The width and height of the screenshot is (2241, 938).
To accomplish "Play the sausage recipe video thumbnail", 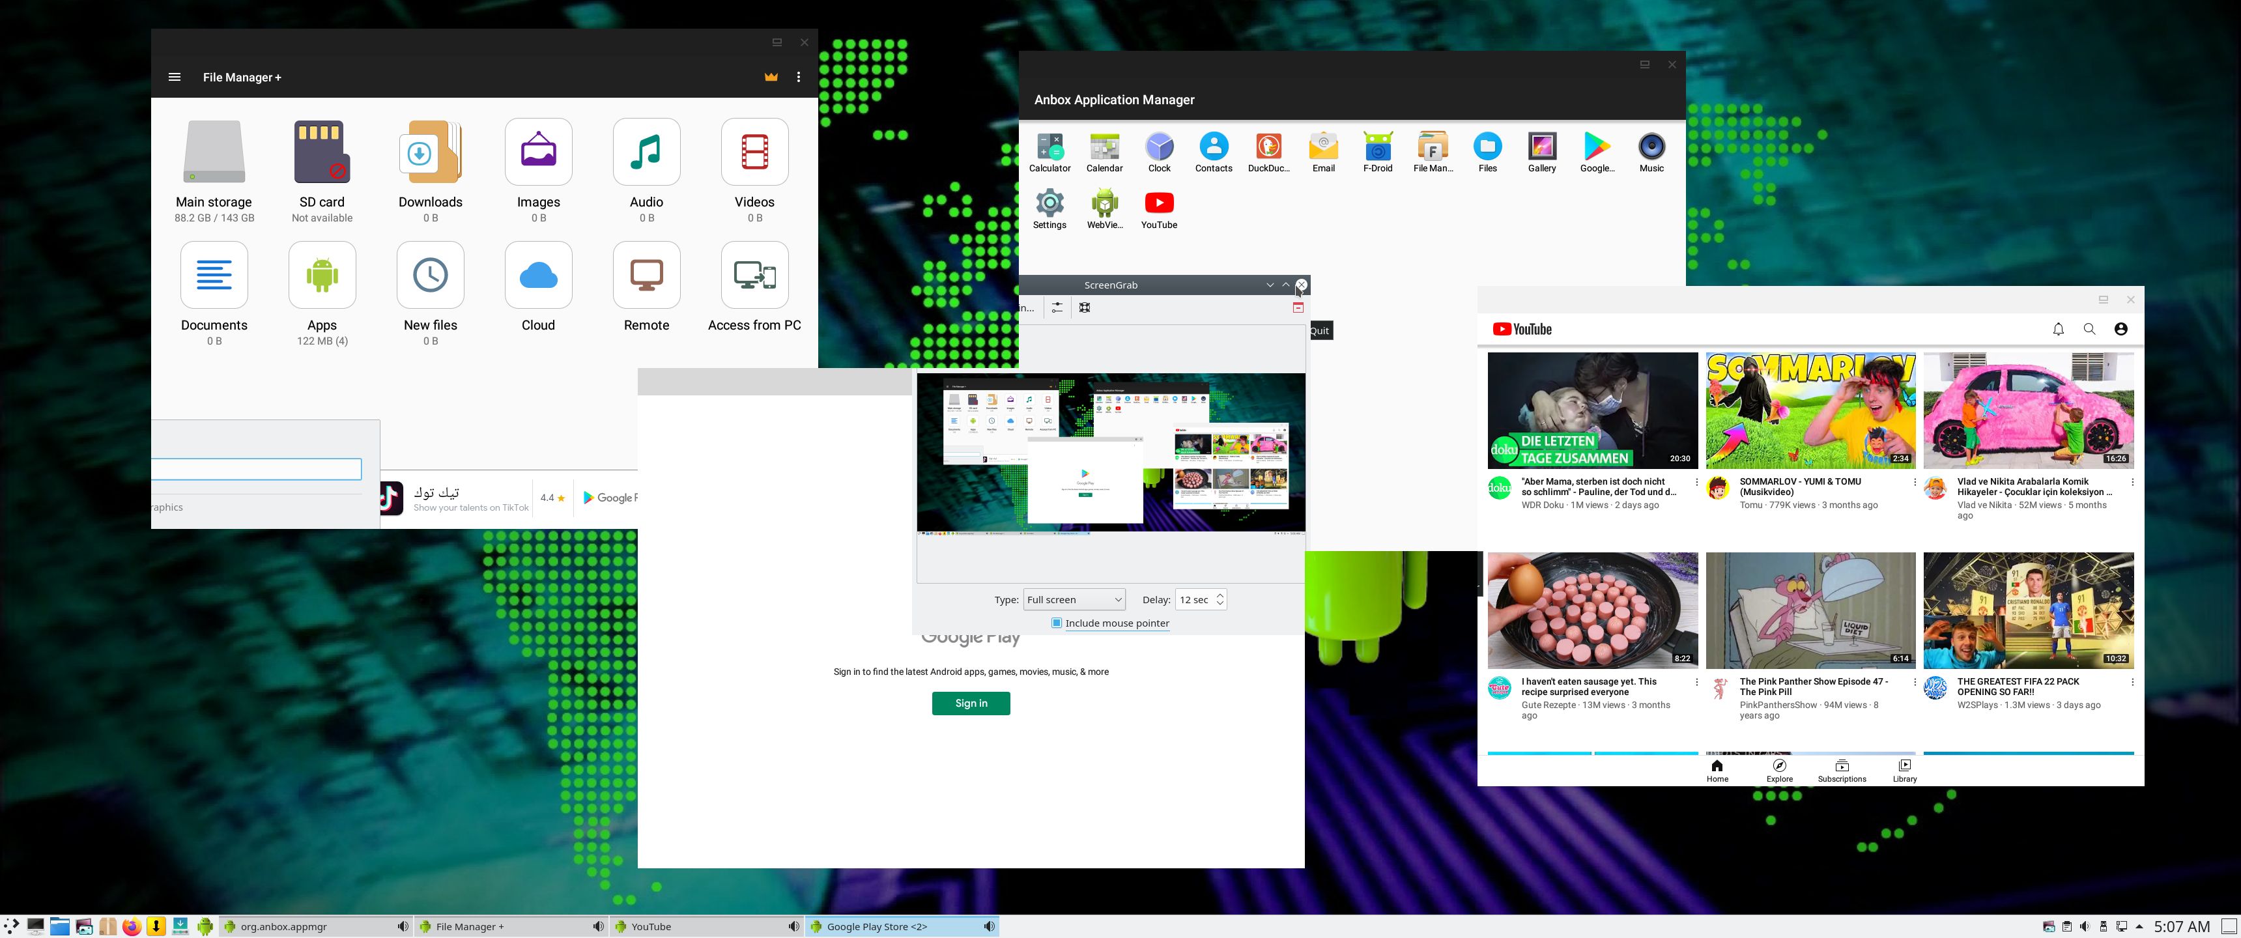I will (1592, 610).
